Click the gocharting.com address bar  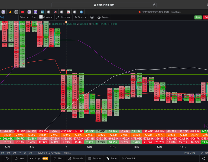tap(104, 5)
